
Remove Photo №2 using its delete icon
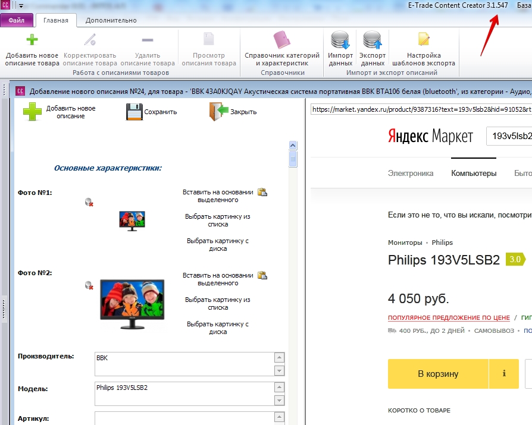point(89,285)
